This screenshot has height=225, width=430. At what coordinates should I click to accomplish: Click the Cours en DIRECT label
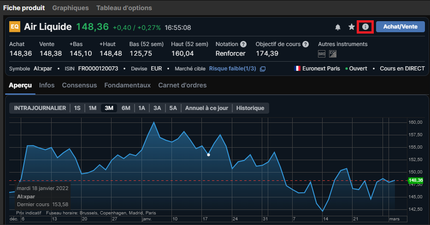(402, 69)
